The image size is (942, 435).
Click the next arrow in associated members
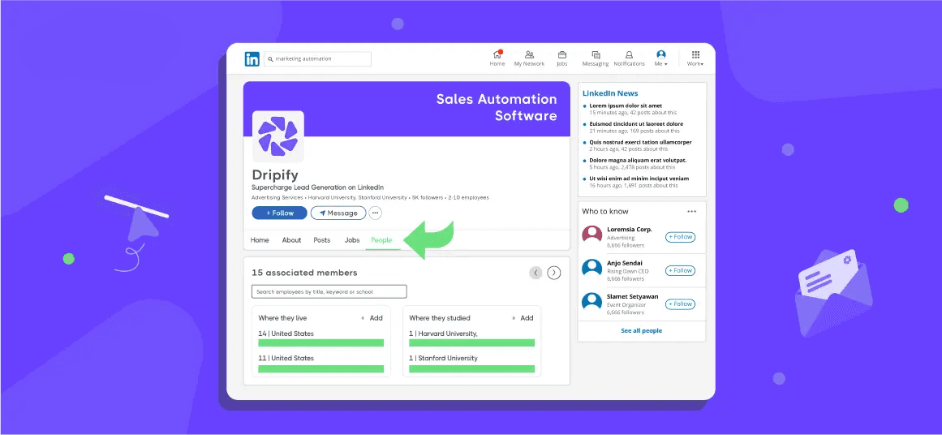point(554,273)
